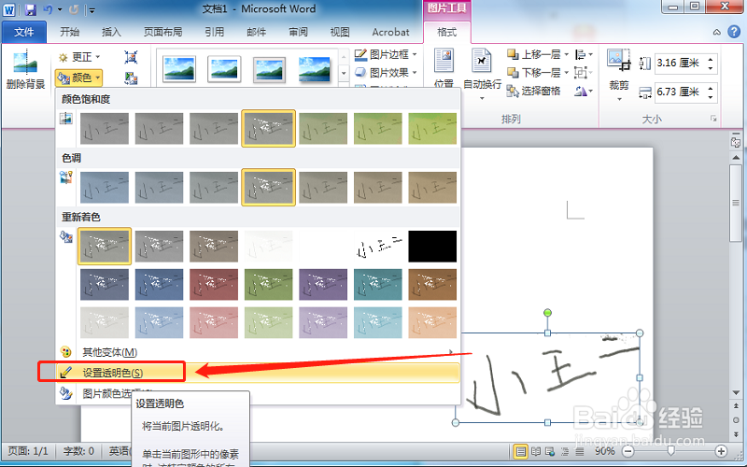Select the light orange recolor swatch

pos(432,322)
